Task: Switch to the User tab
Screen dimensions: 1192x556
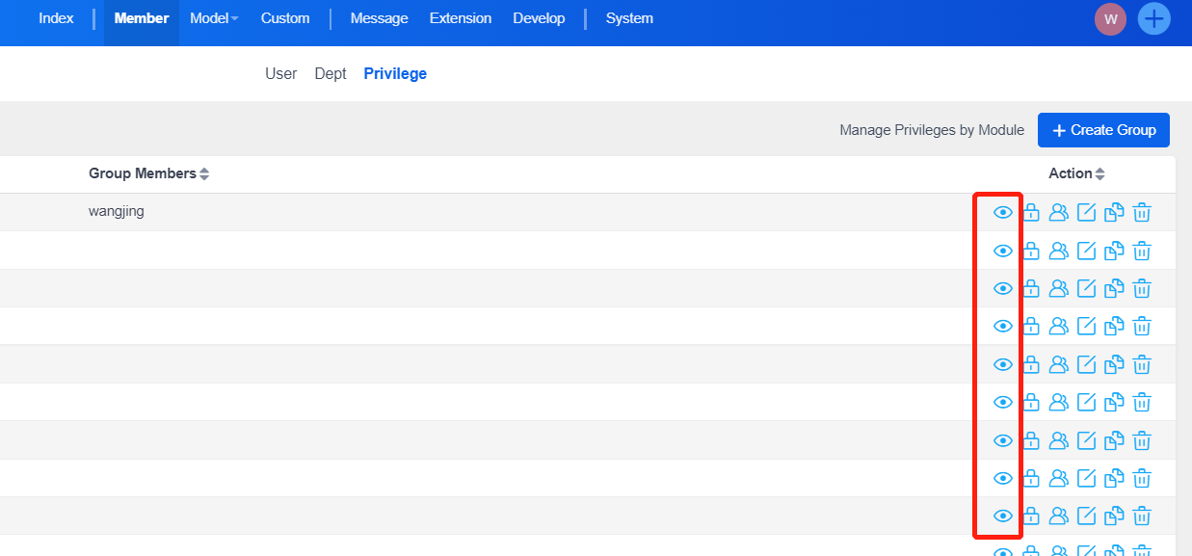Action: [280, 74]
